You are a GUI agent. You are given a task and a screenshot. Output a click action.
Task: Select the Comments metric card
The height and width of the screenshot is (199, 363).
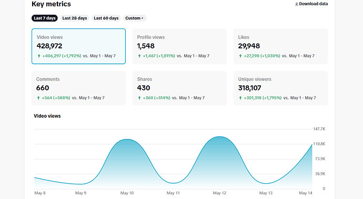78,88
